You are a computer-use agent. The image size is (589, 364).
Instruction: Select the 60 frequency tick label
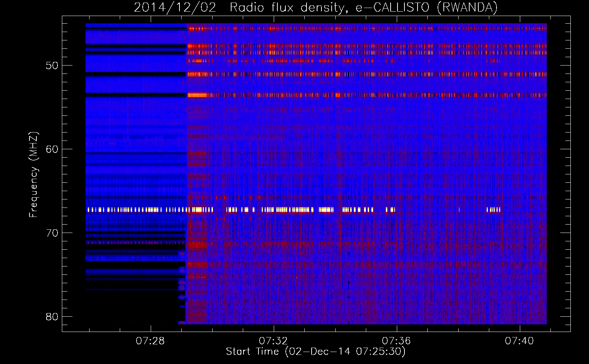click(52, 149)
